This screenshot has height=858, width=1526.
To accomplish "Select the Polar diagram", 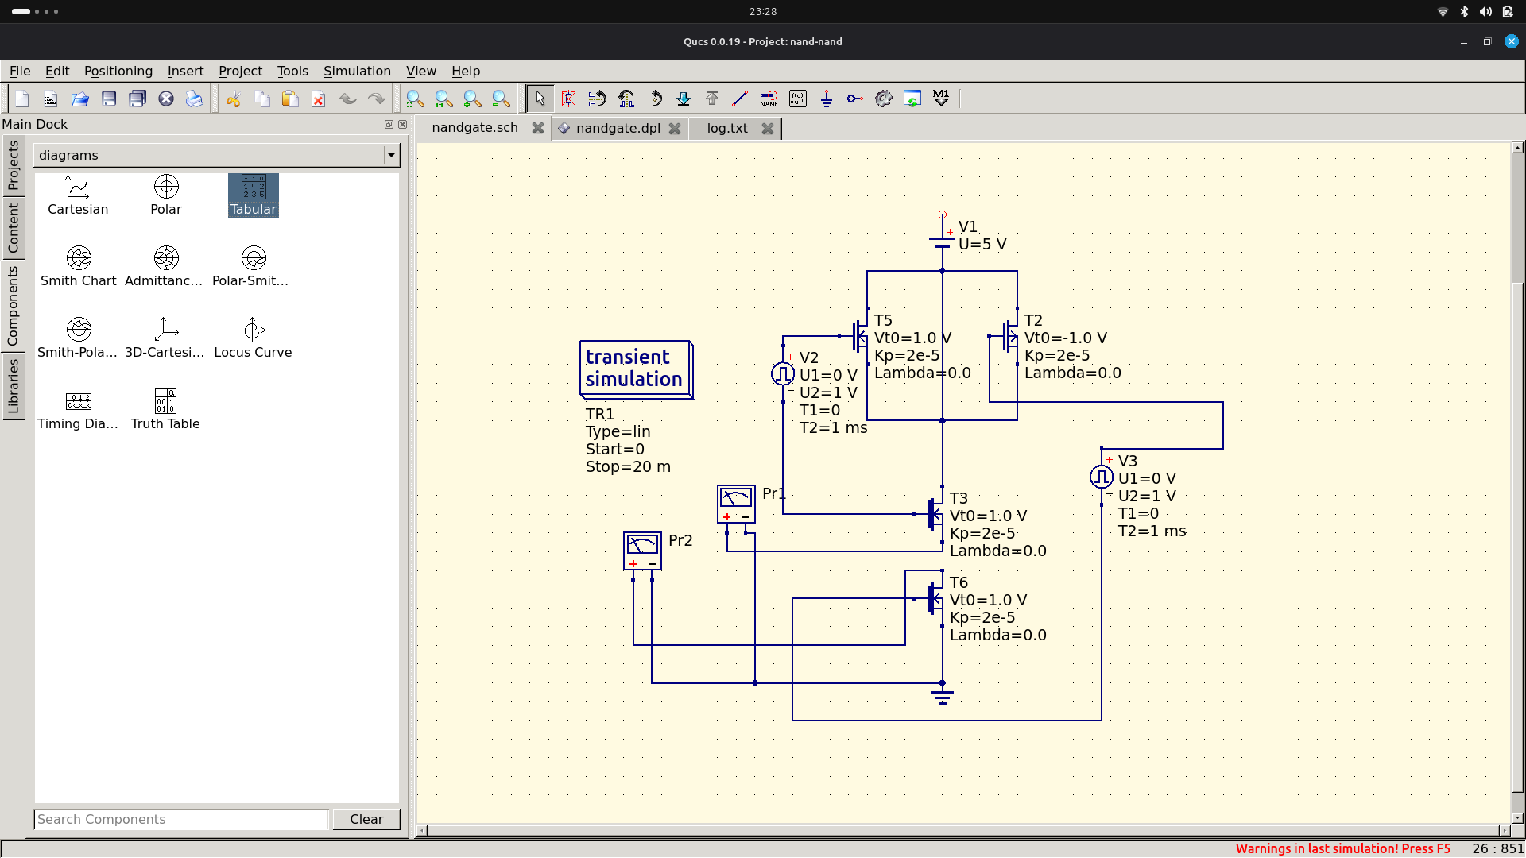I will click(166, 195).
